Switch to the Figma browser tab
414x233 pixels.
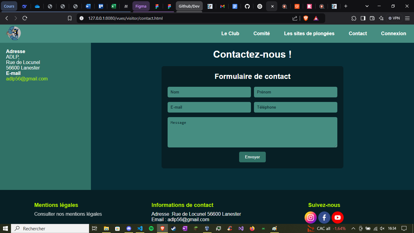tap(141, 6)
